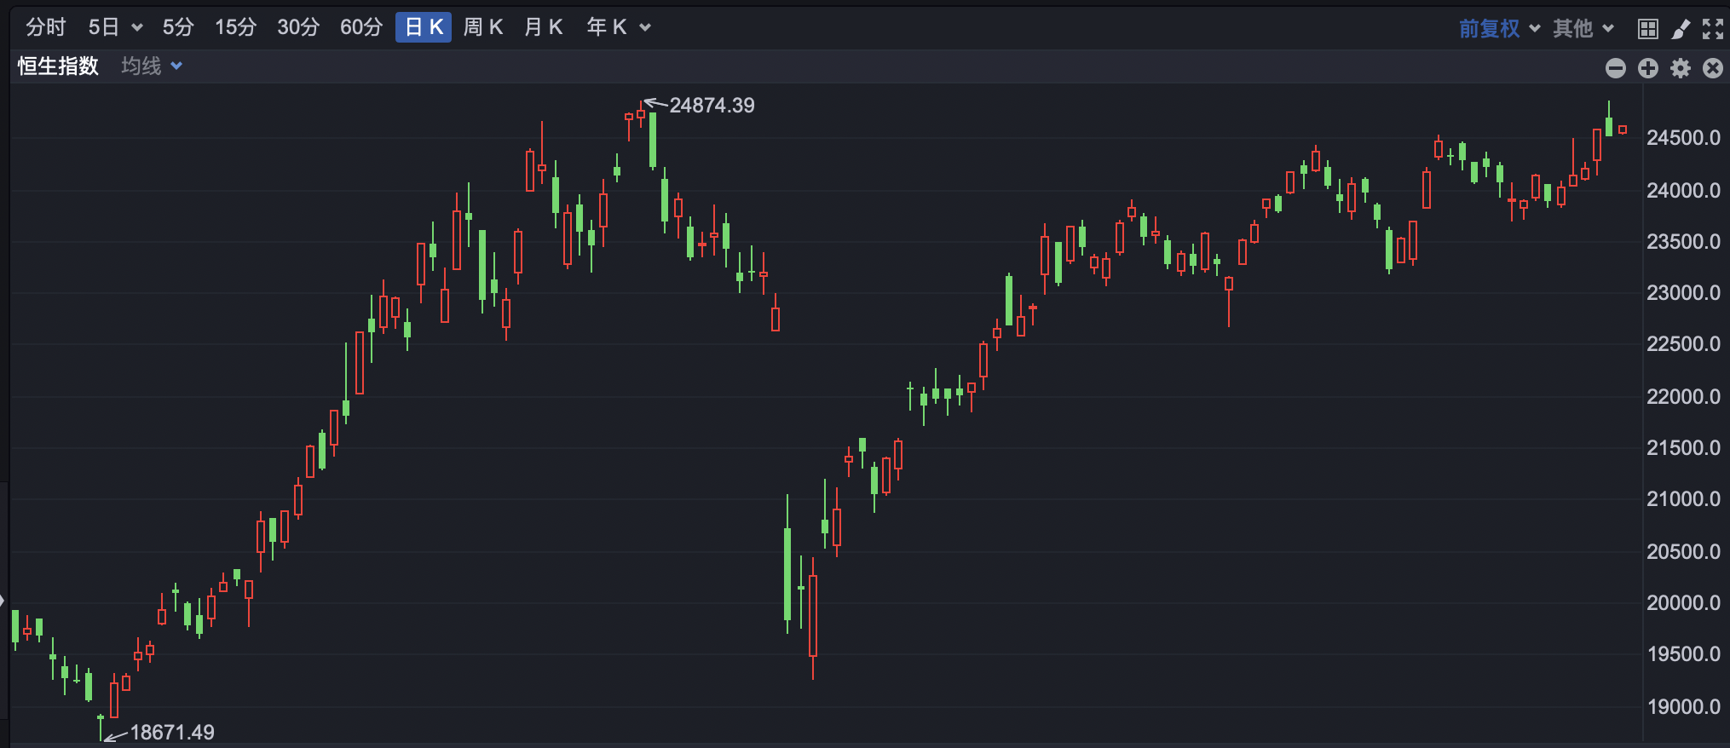Enter fullscreen chart mode icon
This screenshot has height=748, width=1730.
click(x=1713, y=29)
